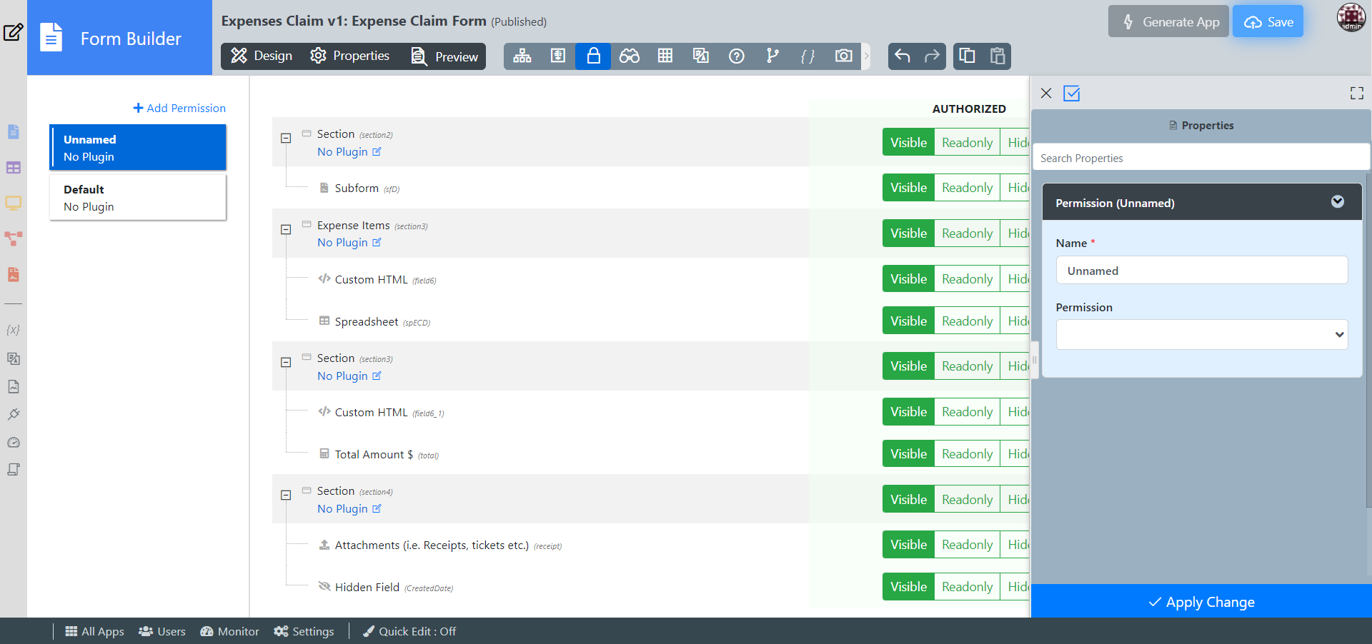Open the {x} variables icon in sidebar
The width and height of the screenshot is (1372, 644).
13,330
